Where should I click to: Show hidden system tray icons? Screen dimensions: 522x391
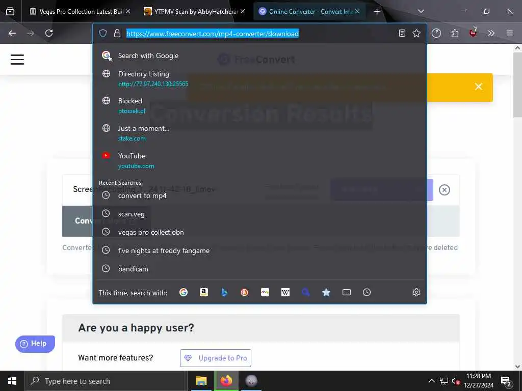(x=431, y=381)
